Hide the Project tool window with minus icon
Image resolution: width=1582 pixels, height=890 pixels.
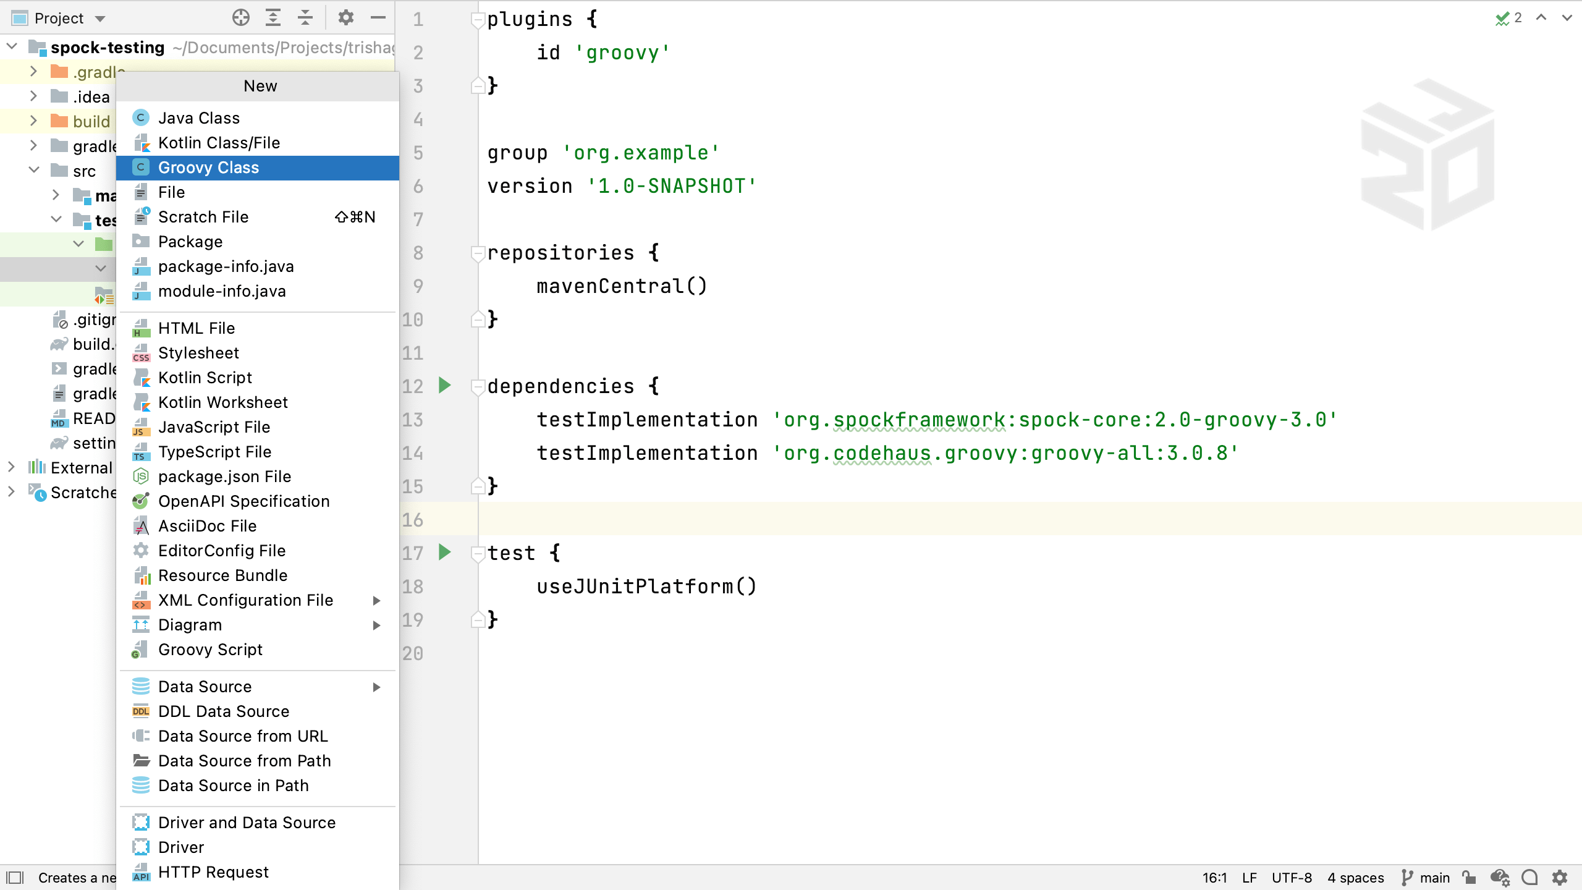(x=378, y=18)
